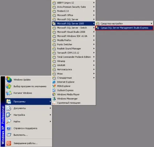Click the ABBYY Lingvo 12 folder icon

coord(54,3)
